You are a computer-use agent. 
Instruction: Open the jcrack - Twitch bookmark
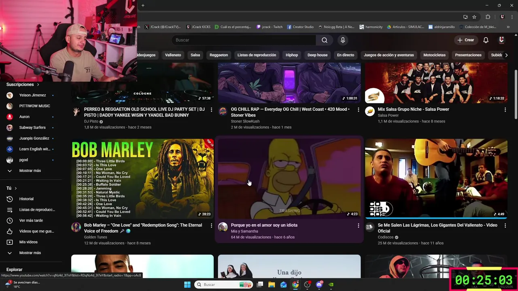click(x=270, y=27)
